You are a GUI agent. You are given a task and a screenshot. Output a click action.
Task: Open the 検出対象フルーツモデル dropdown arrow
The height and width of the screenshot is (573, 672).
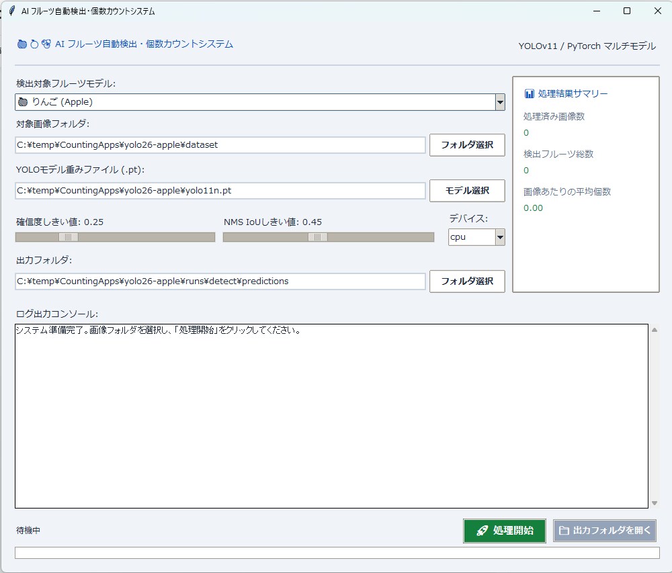tap(500, 102)
